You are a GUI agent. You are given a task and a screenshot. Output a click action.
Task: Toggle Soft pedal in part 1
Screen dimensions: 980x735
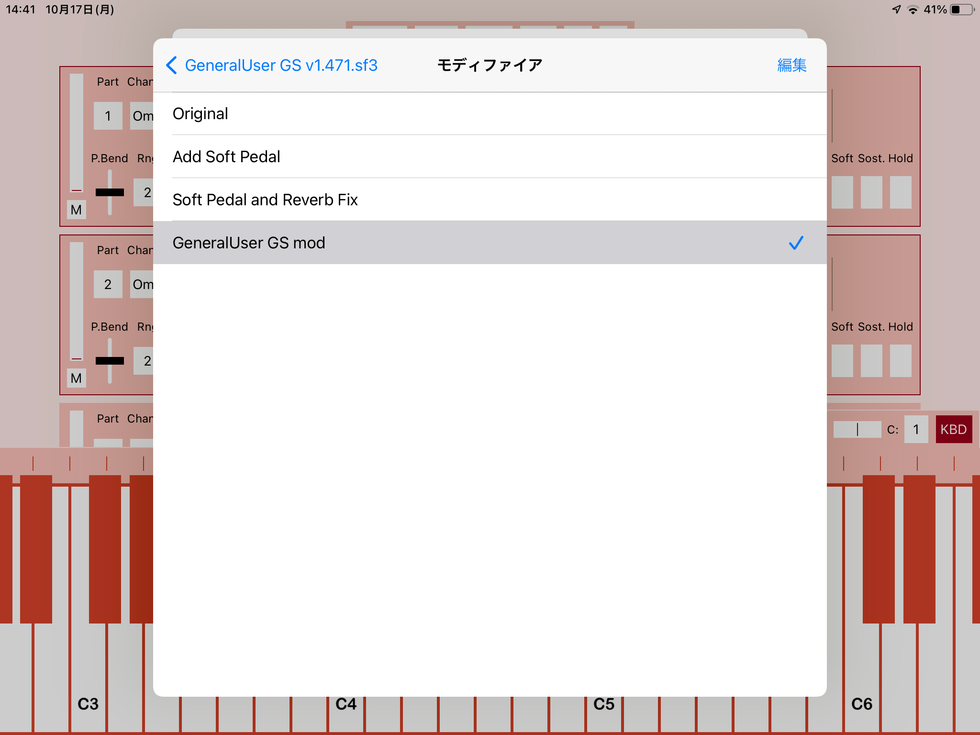842,192
